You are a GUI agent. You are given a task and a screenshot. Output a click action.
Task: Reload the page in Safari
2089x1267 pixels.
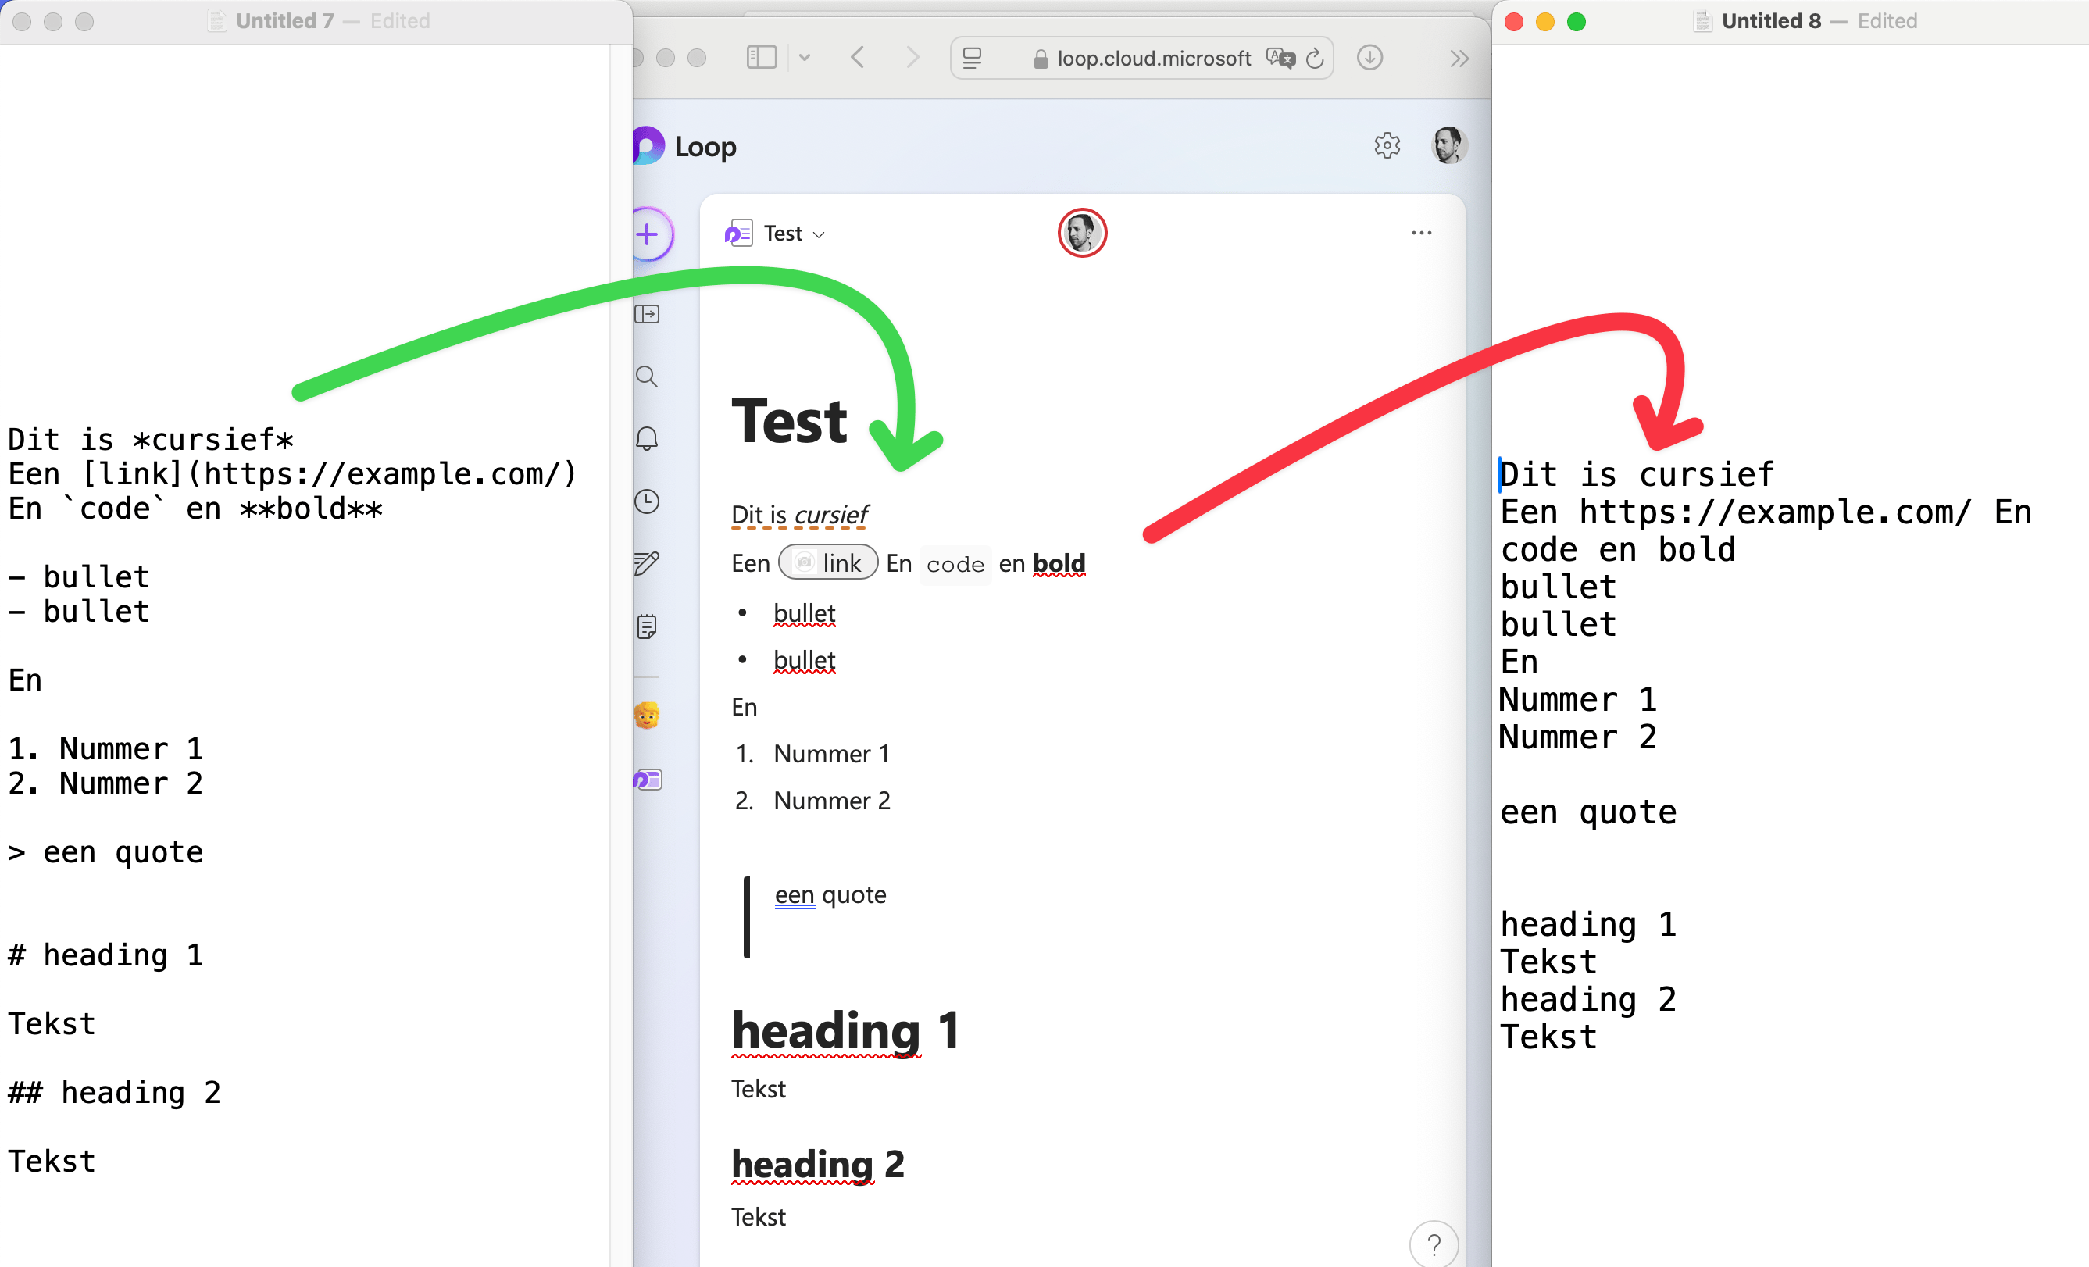[x=1315, y=58]
